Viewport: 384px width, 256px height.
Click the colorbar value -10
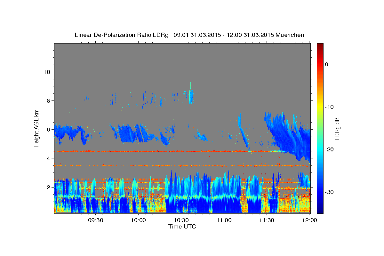(329, 107)
